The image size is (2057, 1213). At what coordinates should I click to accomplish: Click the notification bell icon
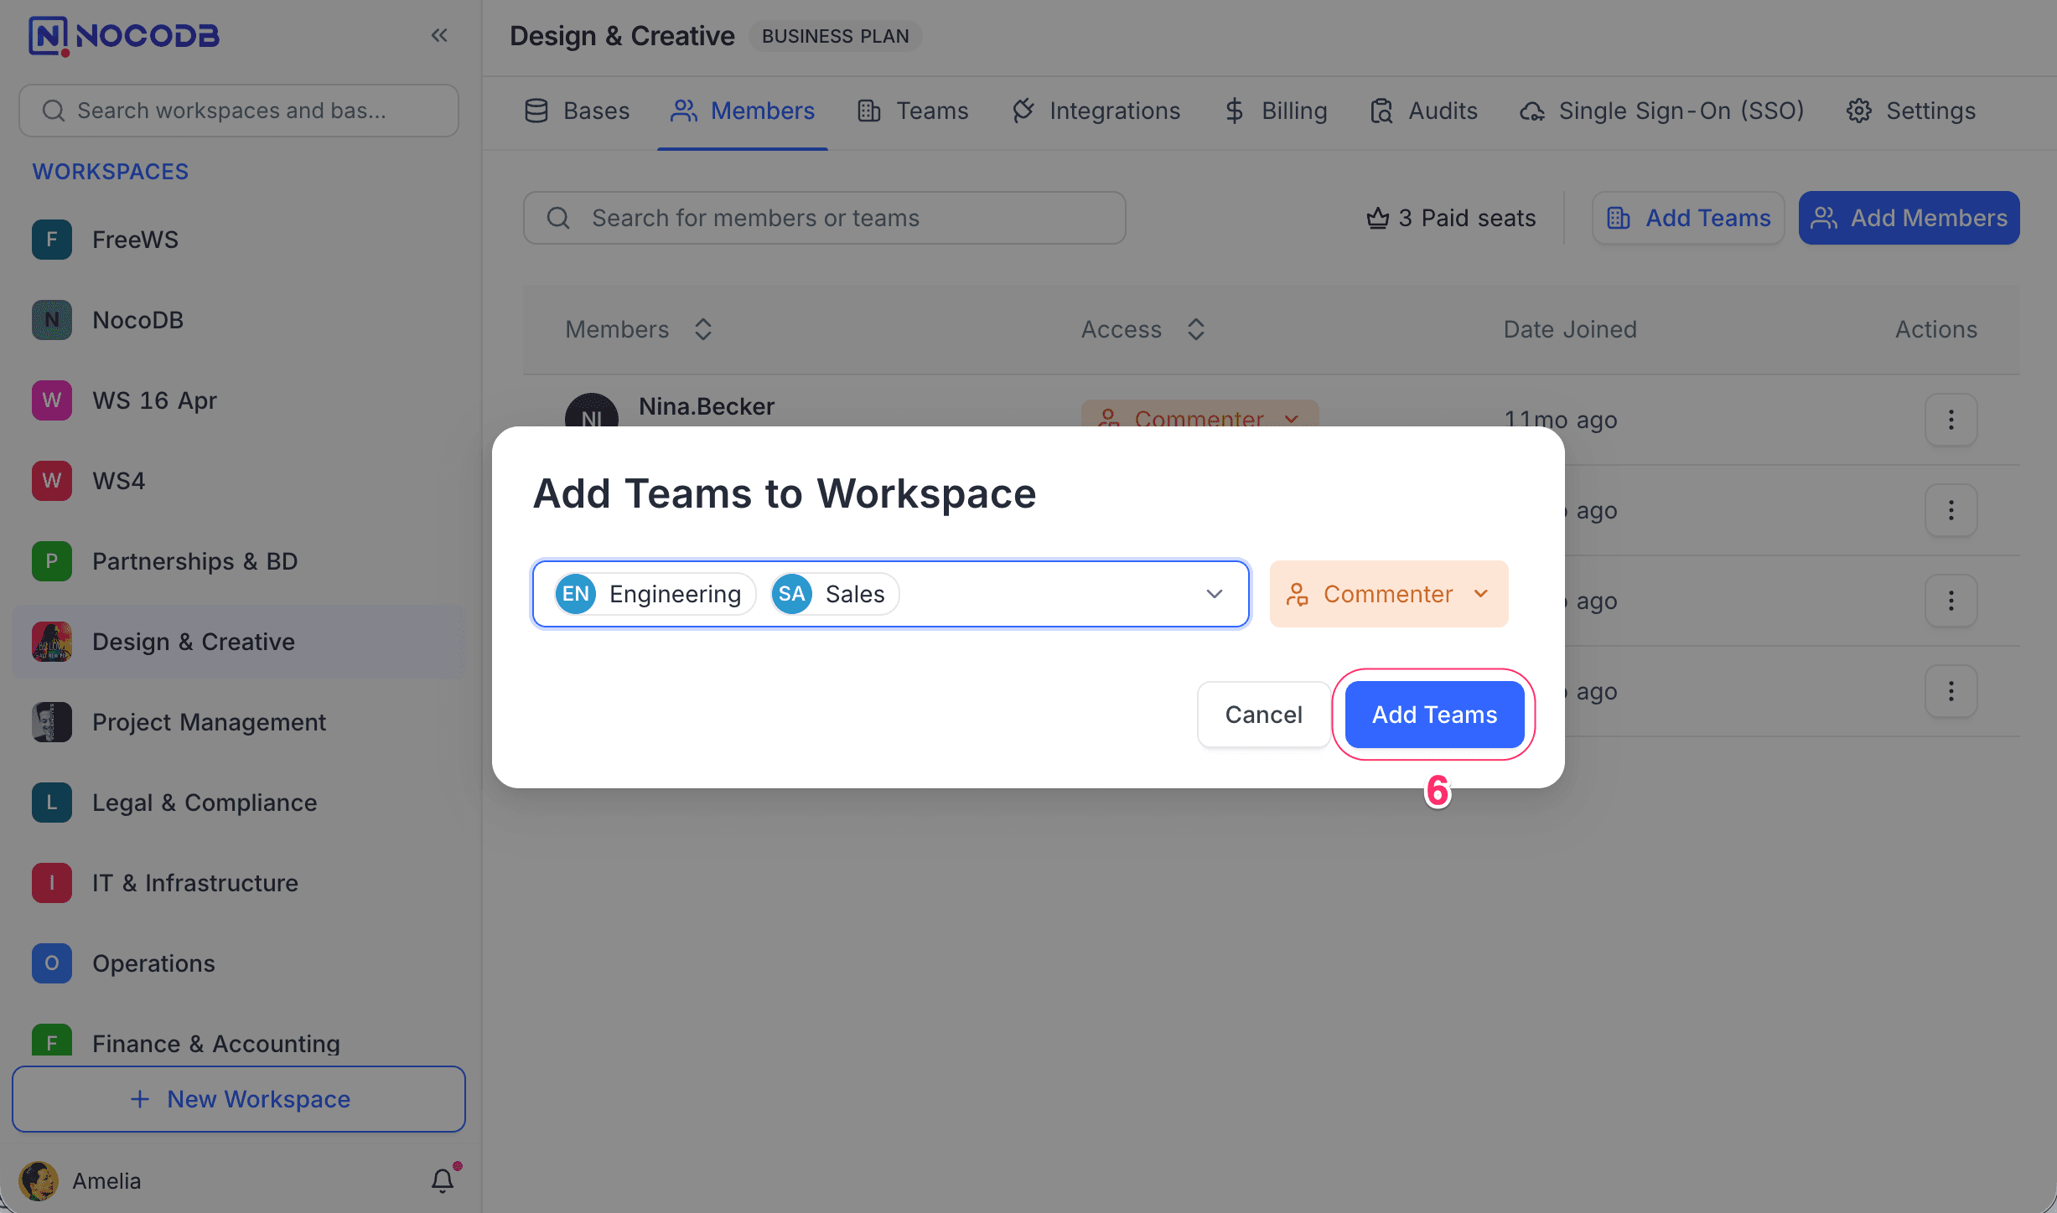[x=443, y=1179]
